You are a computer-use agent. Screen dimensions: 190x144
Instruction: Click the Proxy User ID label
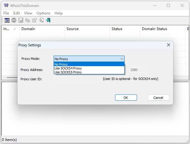pos(31,79)
